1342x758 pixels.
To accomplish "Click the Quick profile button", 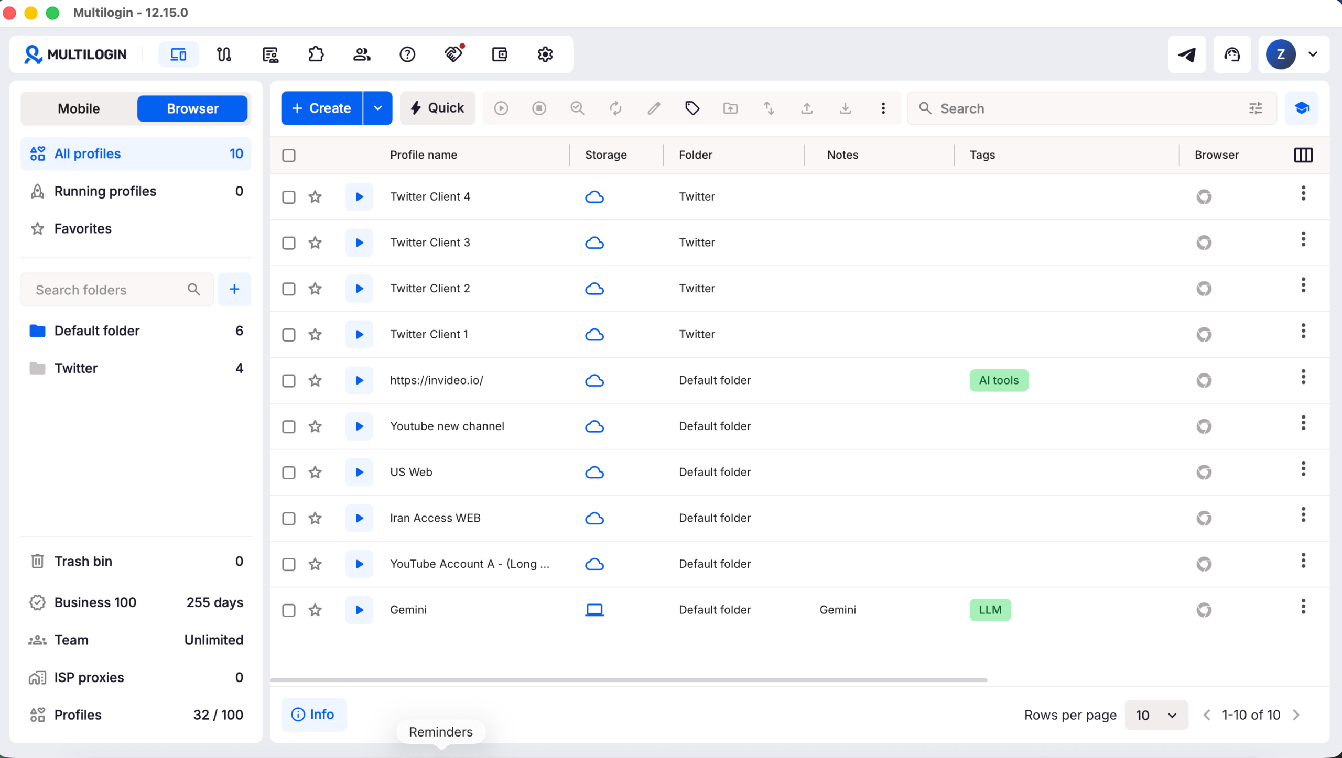I will (x=438, y=108).
